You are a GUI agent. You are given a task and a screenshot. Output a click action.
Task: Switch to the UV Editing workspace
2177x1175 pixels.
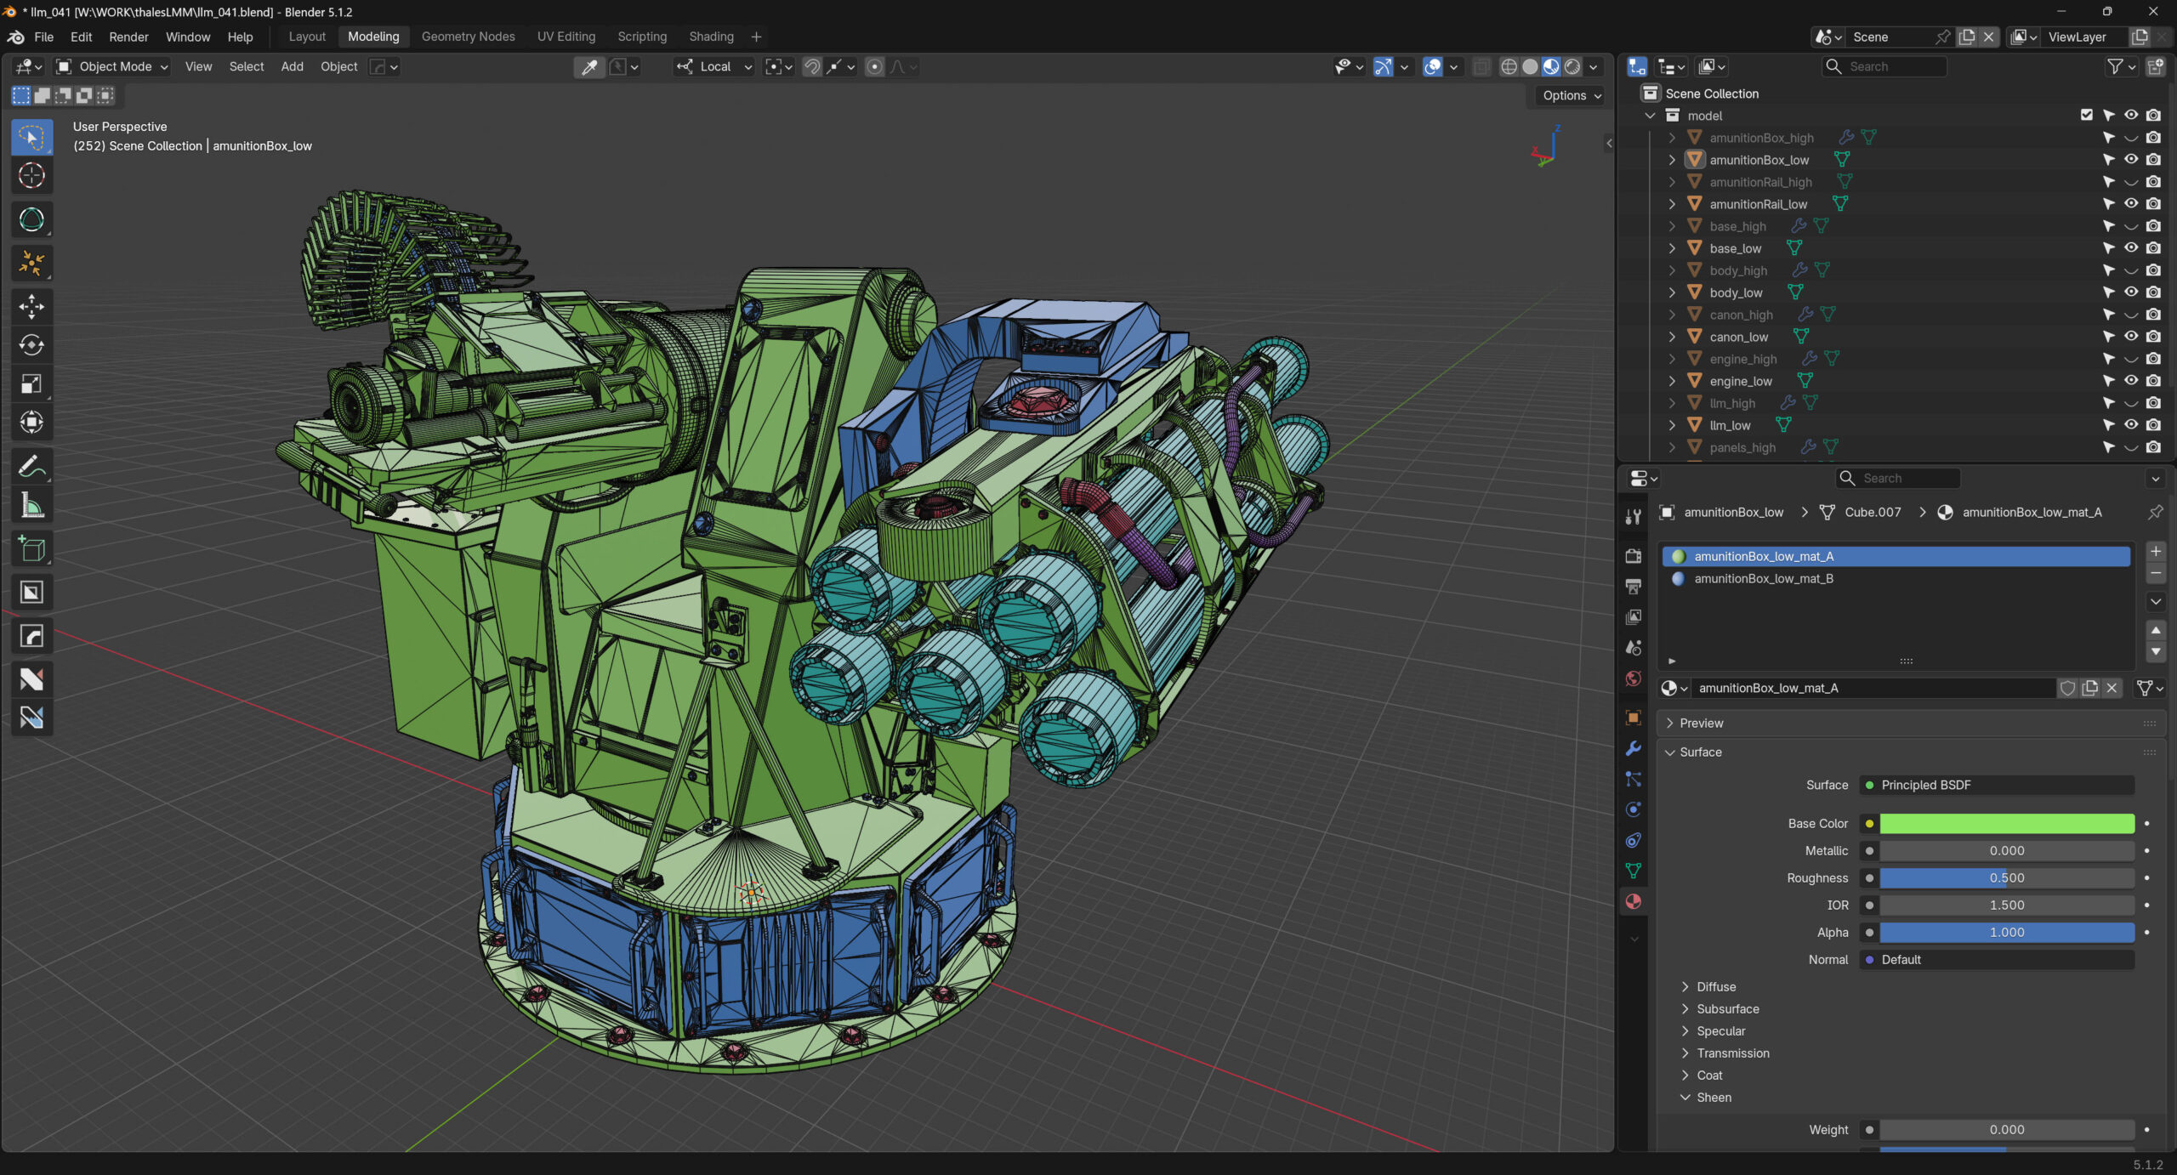pyautogui.click(x=566, y=37)
